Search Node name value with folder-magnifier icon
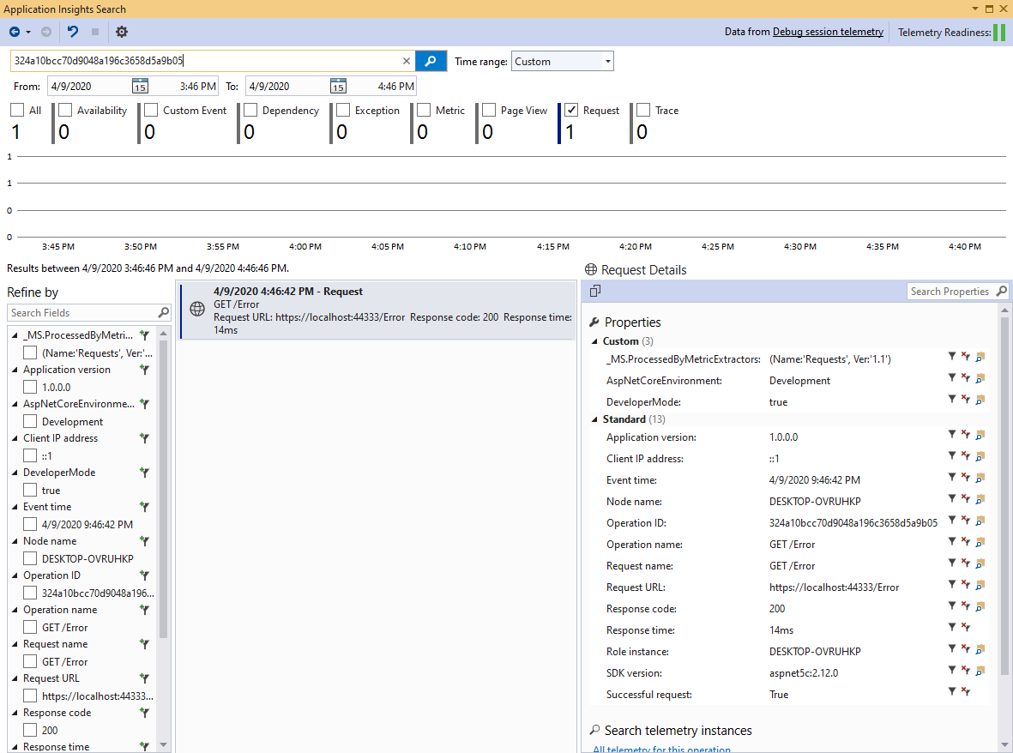Screen dimensions: 1013x753 (x=980, y=498)
